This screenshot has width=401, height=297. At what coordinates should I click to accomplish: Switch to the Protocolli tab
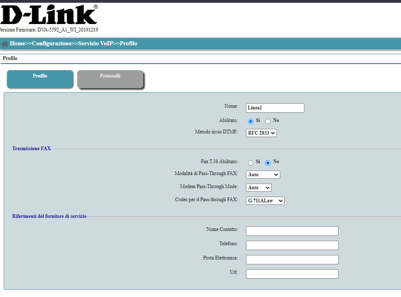pos(110,79)
